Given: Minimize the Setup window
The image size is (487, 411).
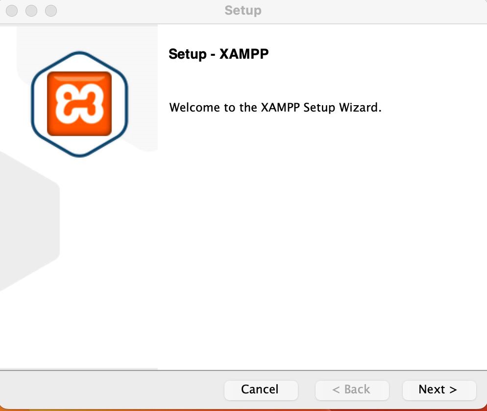Looking at the screenshot, I should coord(31,11).
